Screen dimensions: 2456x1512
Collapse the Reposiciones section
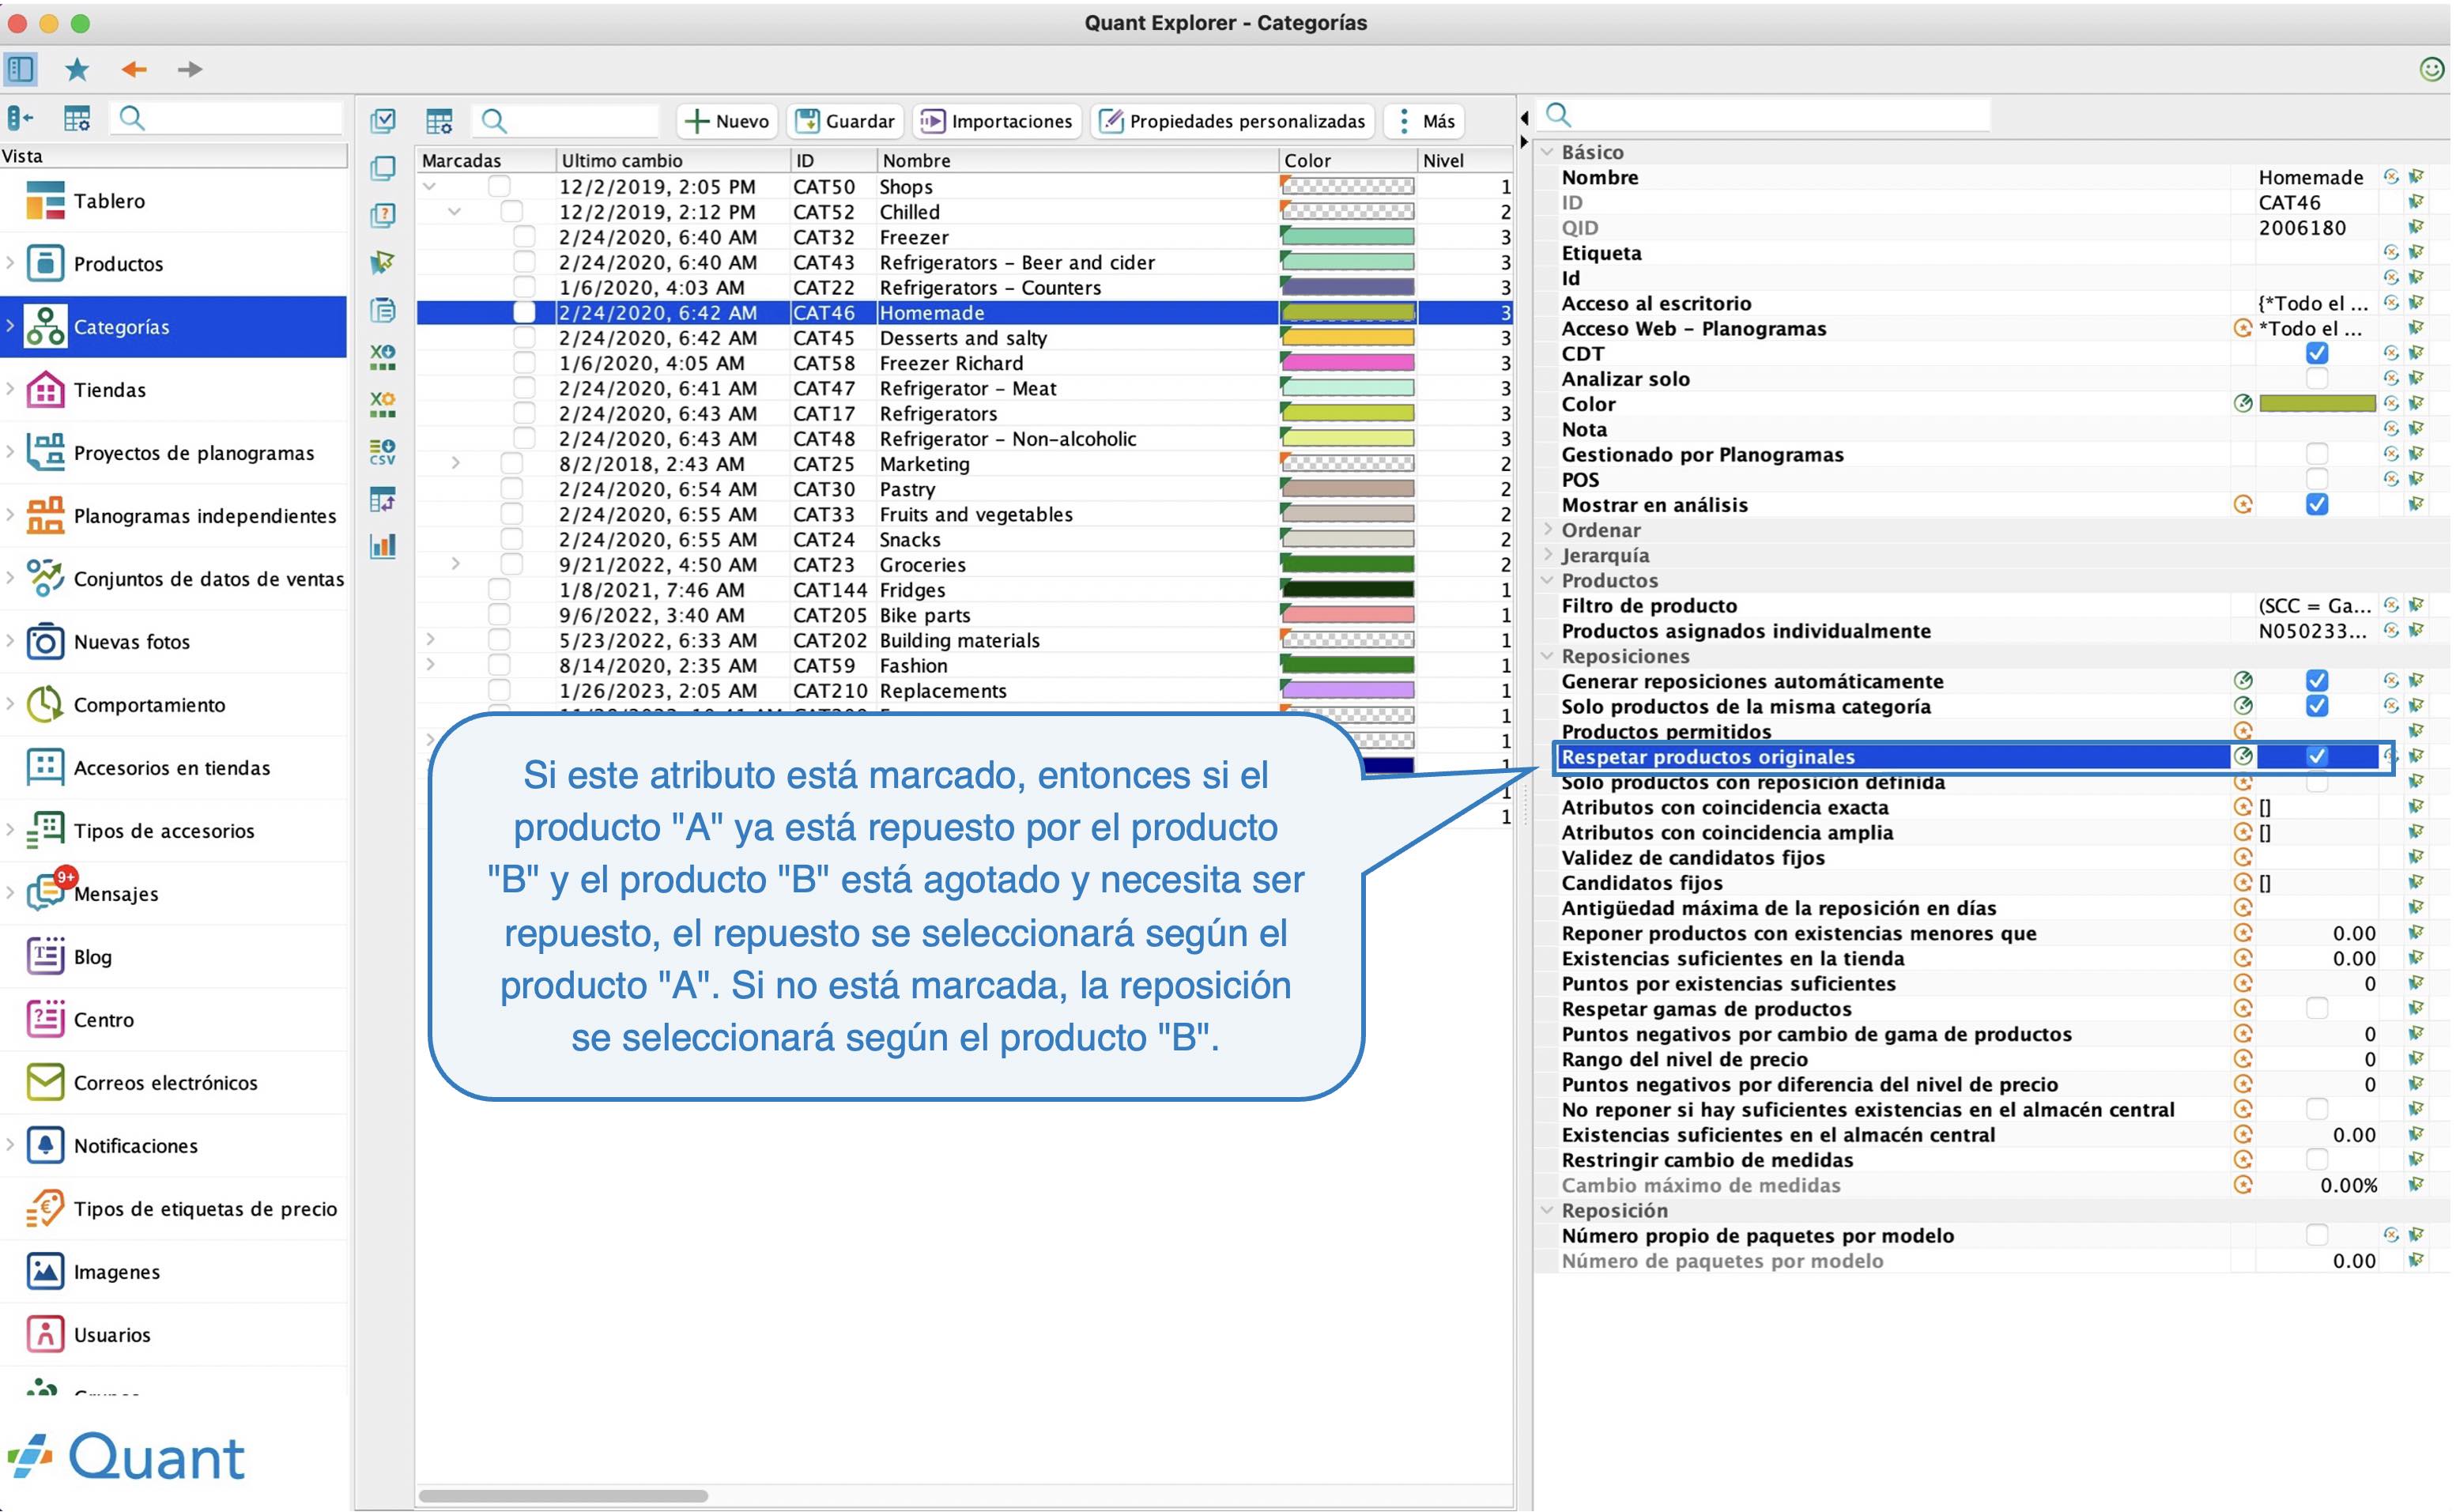1547,656
